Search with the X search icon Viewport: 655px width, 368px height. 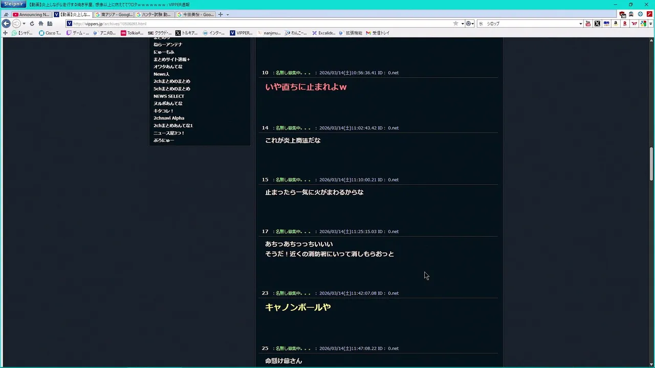[x=597, y=24]
